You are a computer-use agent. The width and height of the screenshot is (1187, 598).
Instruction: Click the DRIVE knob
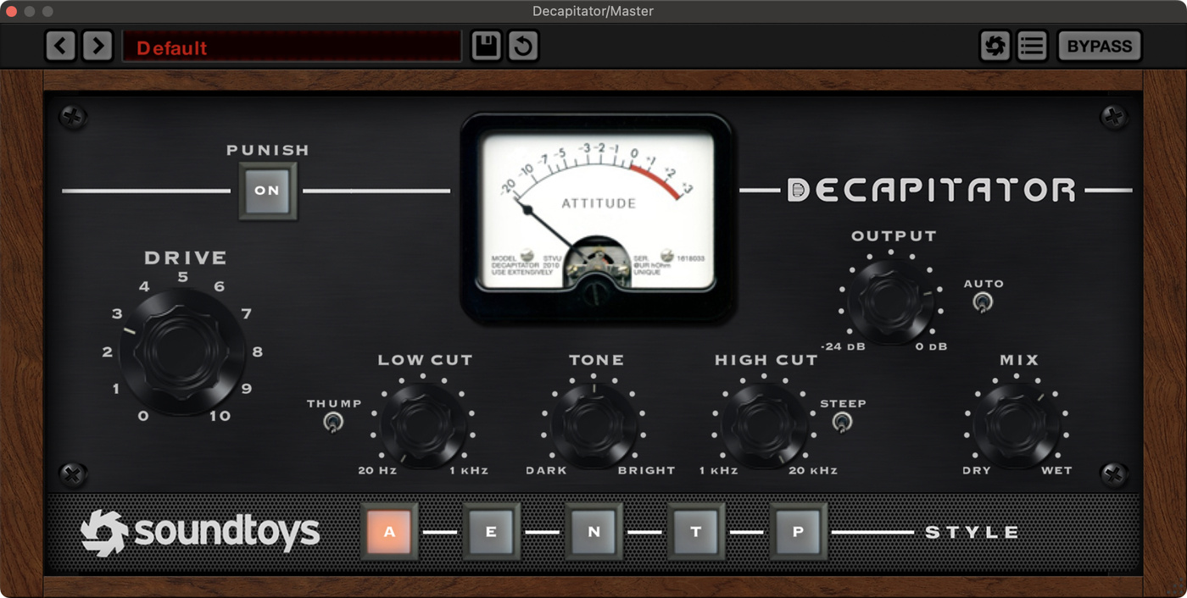pyautogui.click(x=182, y=352)
